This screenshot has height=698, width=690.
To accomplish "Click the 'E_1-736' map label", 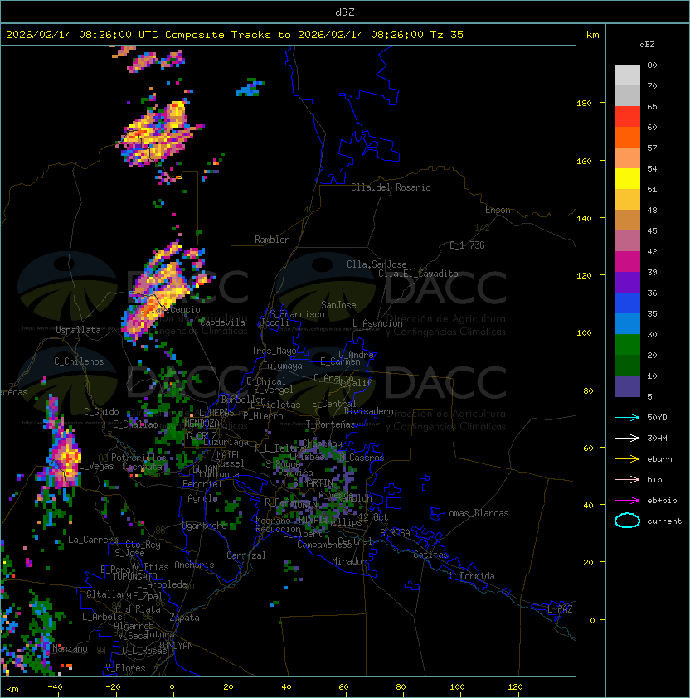I will click(x=467, y=245).
